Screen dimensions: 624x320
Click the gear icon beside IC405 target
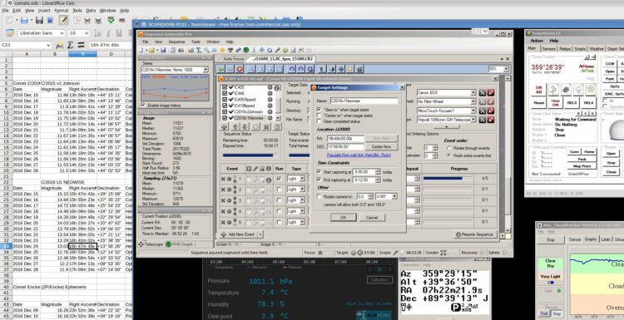click(x=270, y=87)
